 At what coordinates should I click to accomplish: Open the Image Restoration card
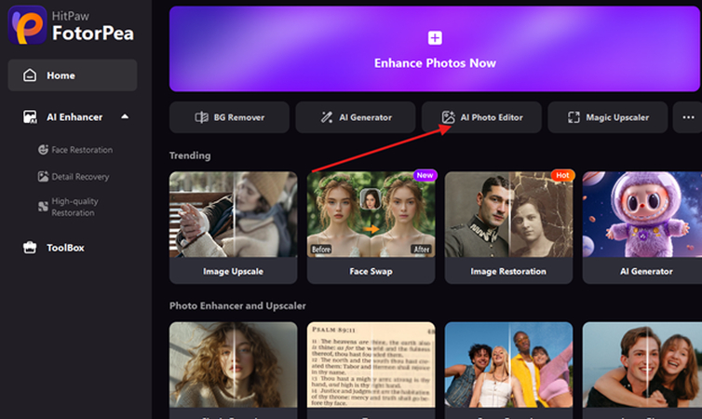[509, 226]
